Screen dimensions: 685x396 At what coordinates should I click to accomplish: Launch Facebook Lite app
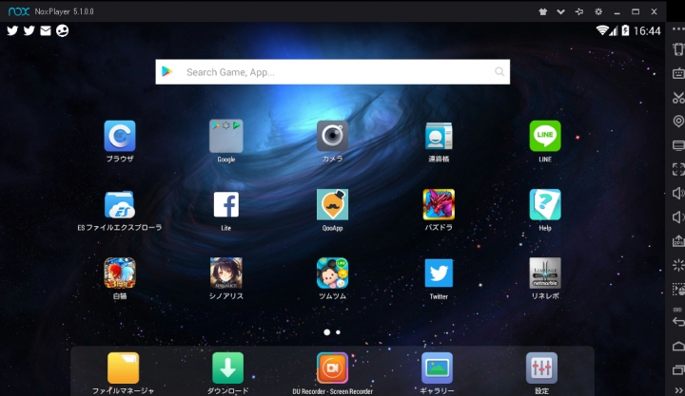coord(225,204)
